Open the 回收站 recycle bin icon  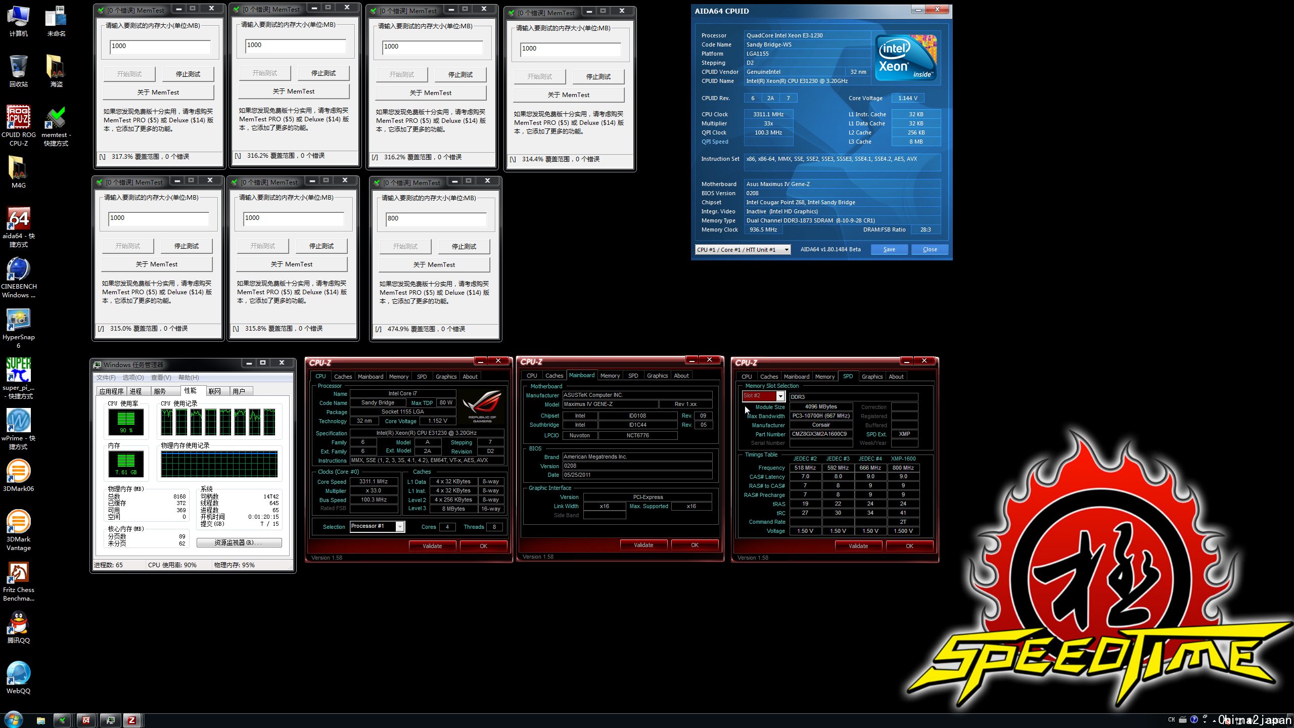[19, 71]
